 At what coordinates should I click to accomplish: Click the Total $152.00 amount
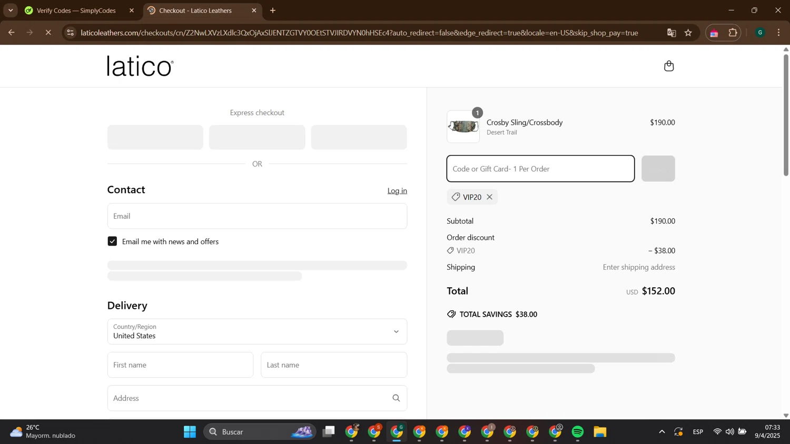[658, 291]
